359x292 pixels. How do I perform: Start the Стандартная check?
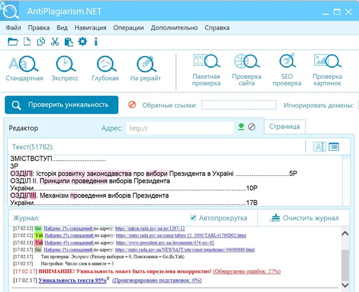tap(25, 68)
